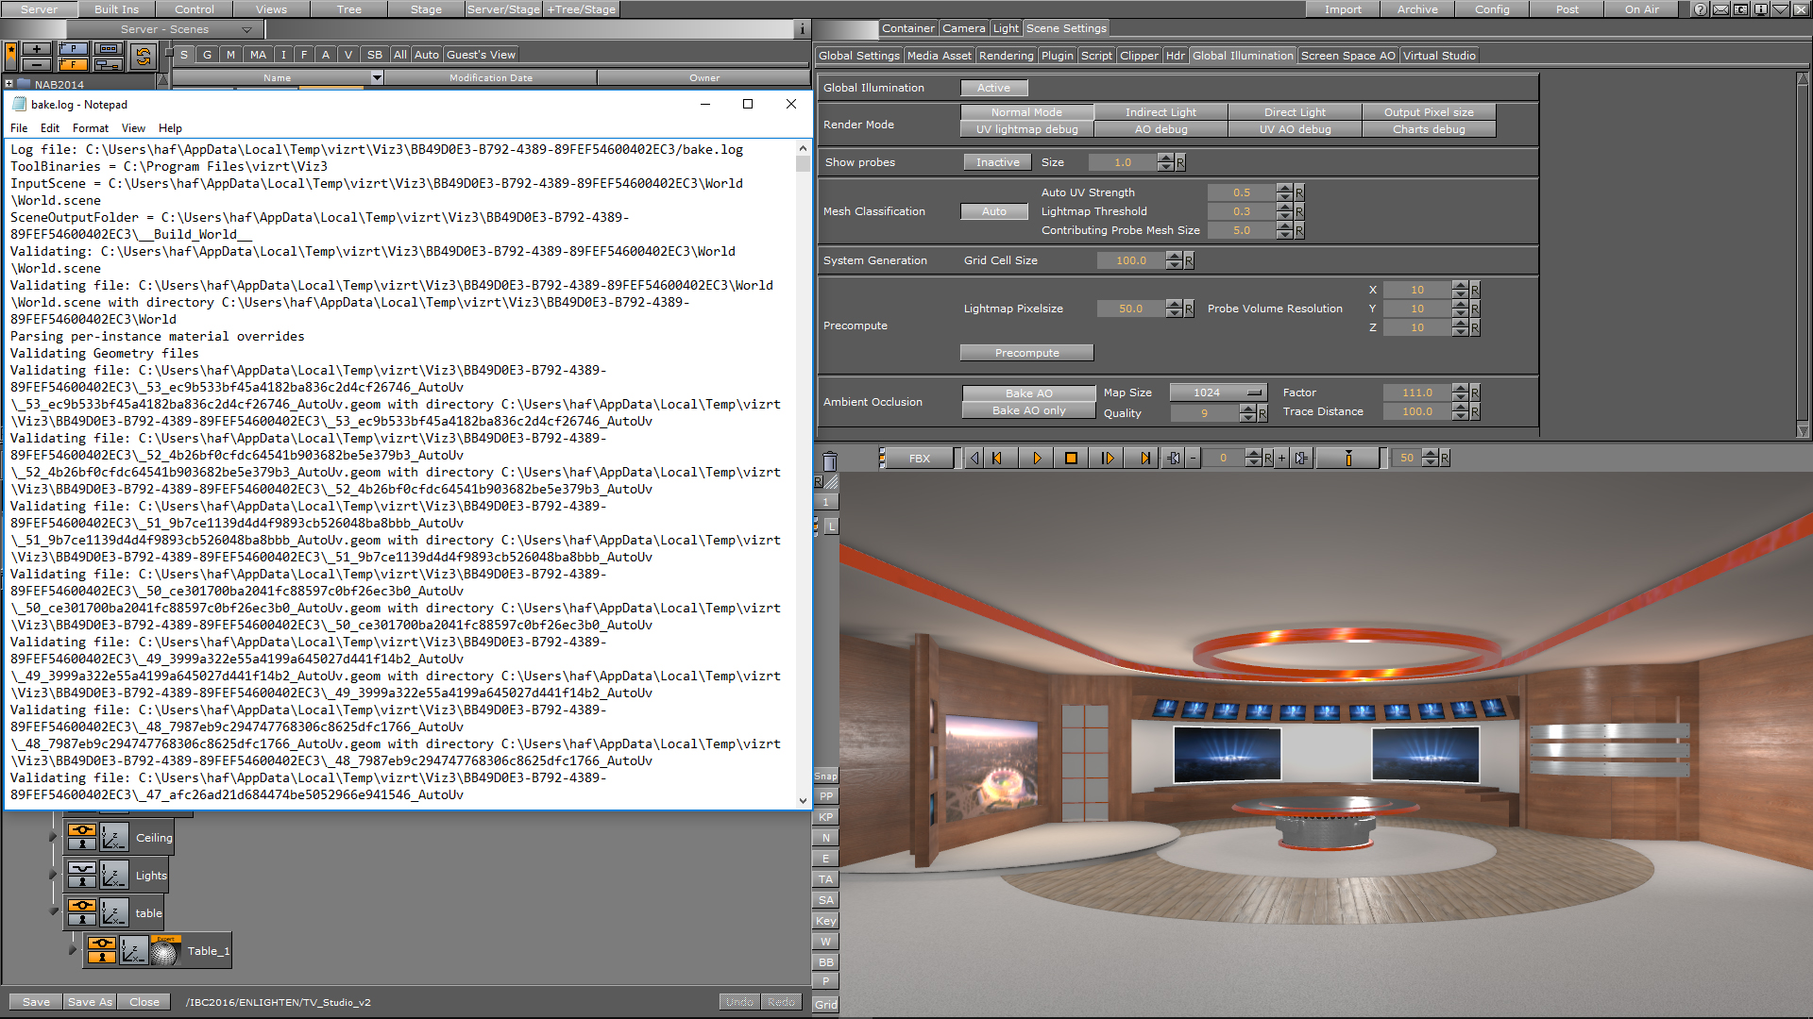Expand the Ceiling tree item
This screenshot has height=1019, width=1813.
pyautogui.click(x=52, y=835)
